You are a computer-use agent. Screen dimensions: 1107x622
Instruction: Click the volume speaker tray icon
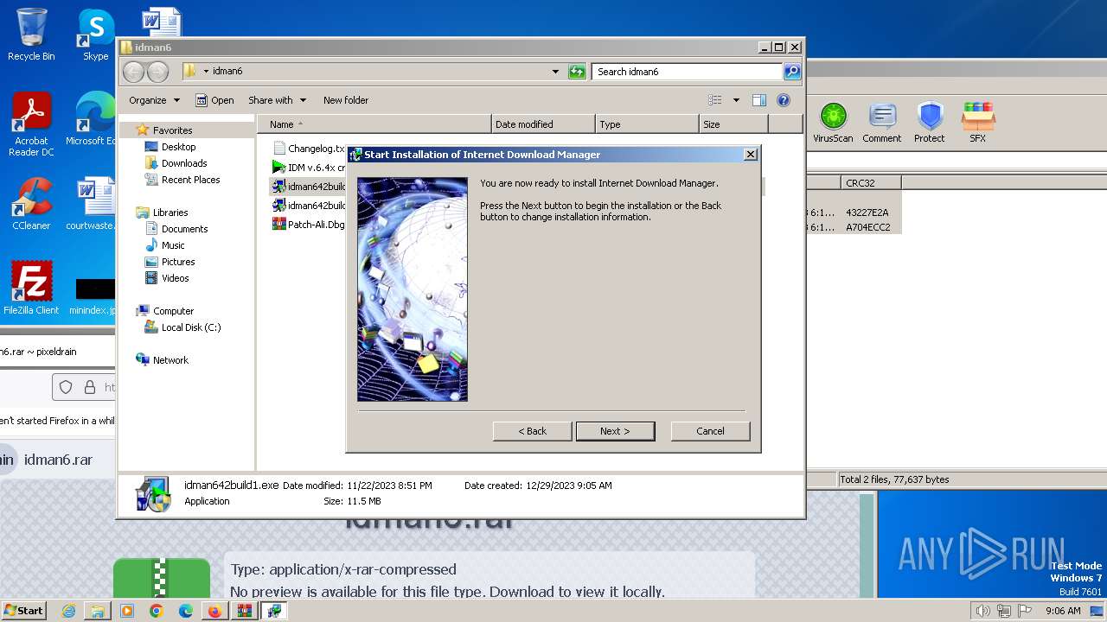(983, 611)
